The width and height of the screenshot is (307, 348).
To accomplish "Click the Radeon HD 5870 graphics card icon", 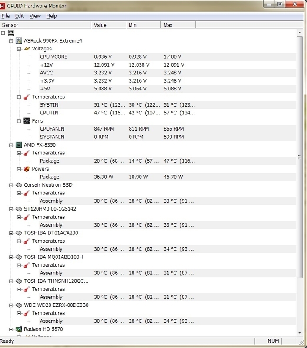I will pyautogui.click(x=19, y=329).
